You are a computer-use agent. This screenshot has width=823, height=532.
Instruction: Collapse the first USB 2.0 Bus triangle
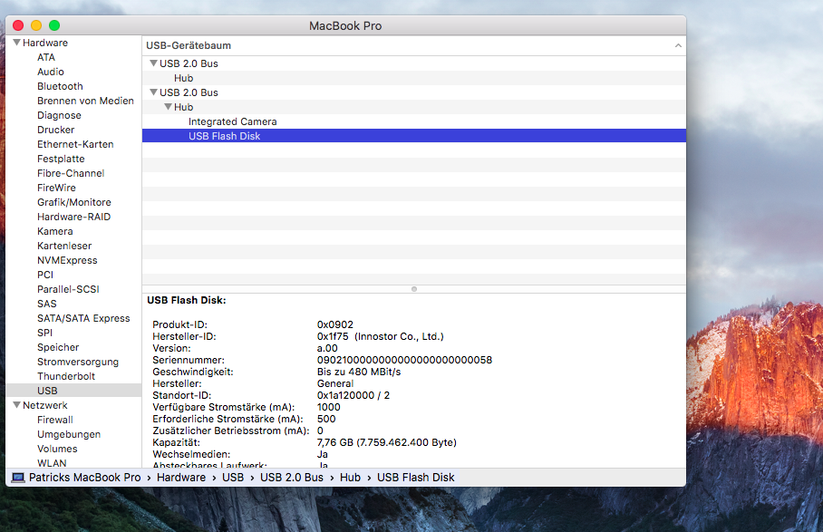pos(154,63)
